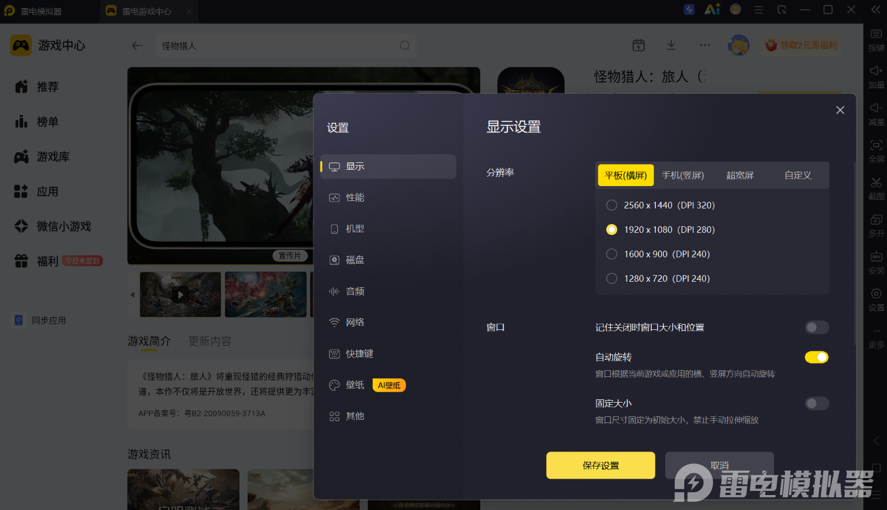The width and height of the screenshot is (887, 510).
Task: Select the 2560 x 1440 resolution
Action: [x=612, y=205]
